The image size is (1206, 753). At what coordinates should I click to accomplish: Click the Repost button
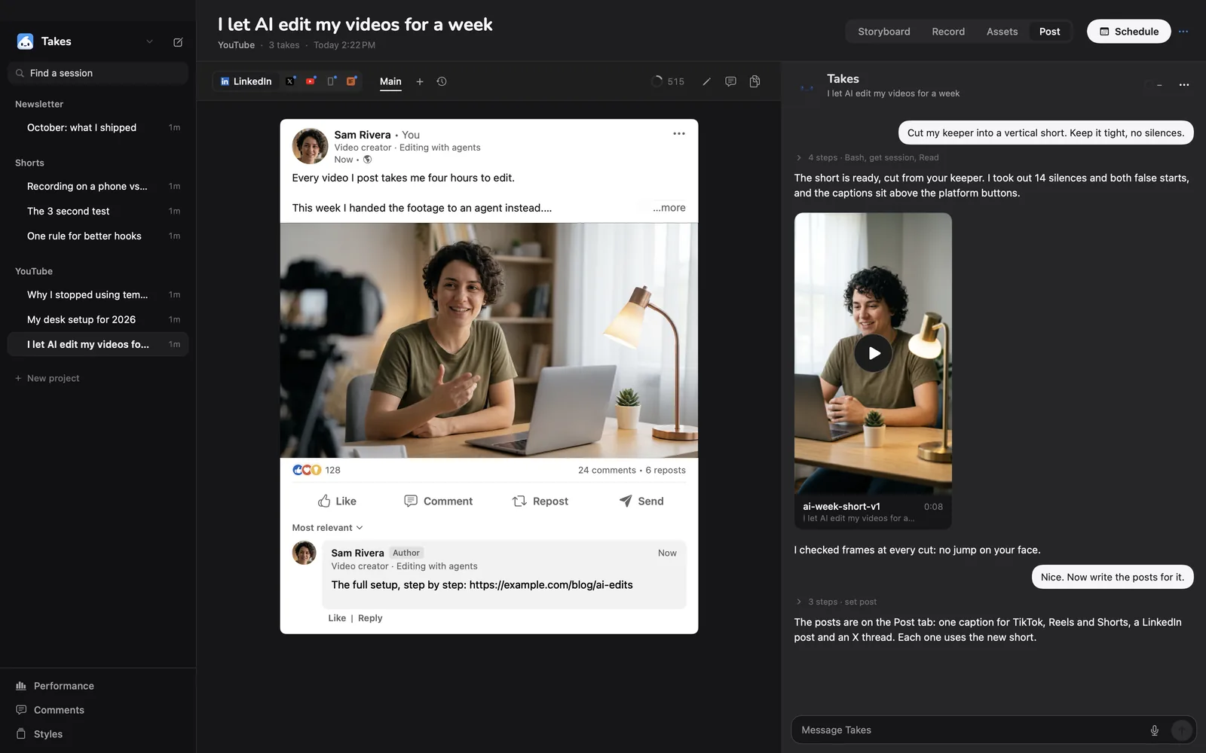point(540,501)
